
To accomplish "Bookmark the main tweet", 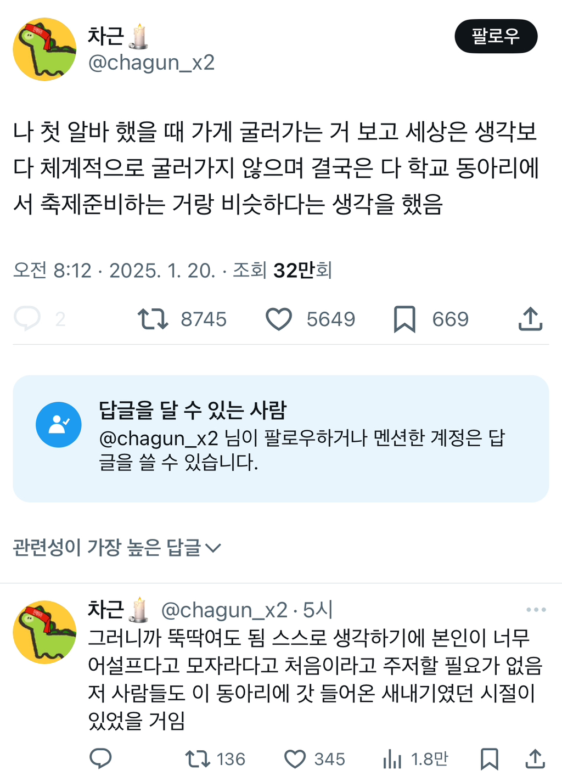I will click(x=404, y=319).
